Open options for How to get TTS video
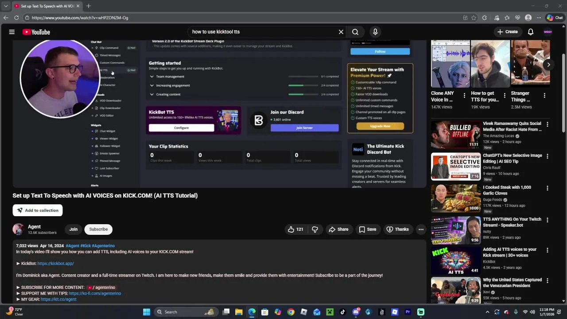The height and width of the screenshot is (319, 567). [x=505, y=96]
